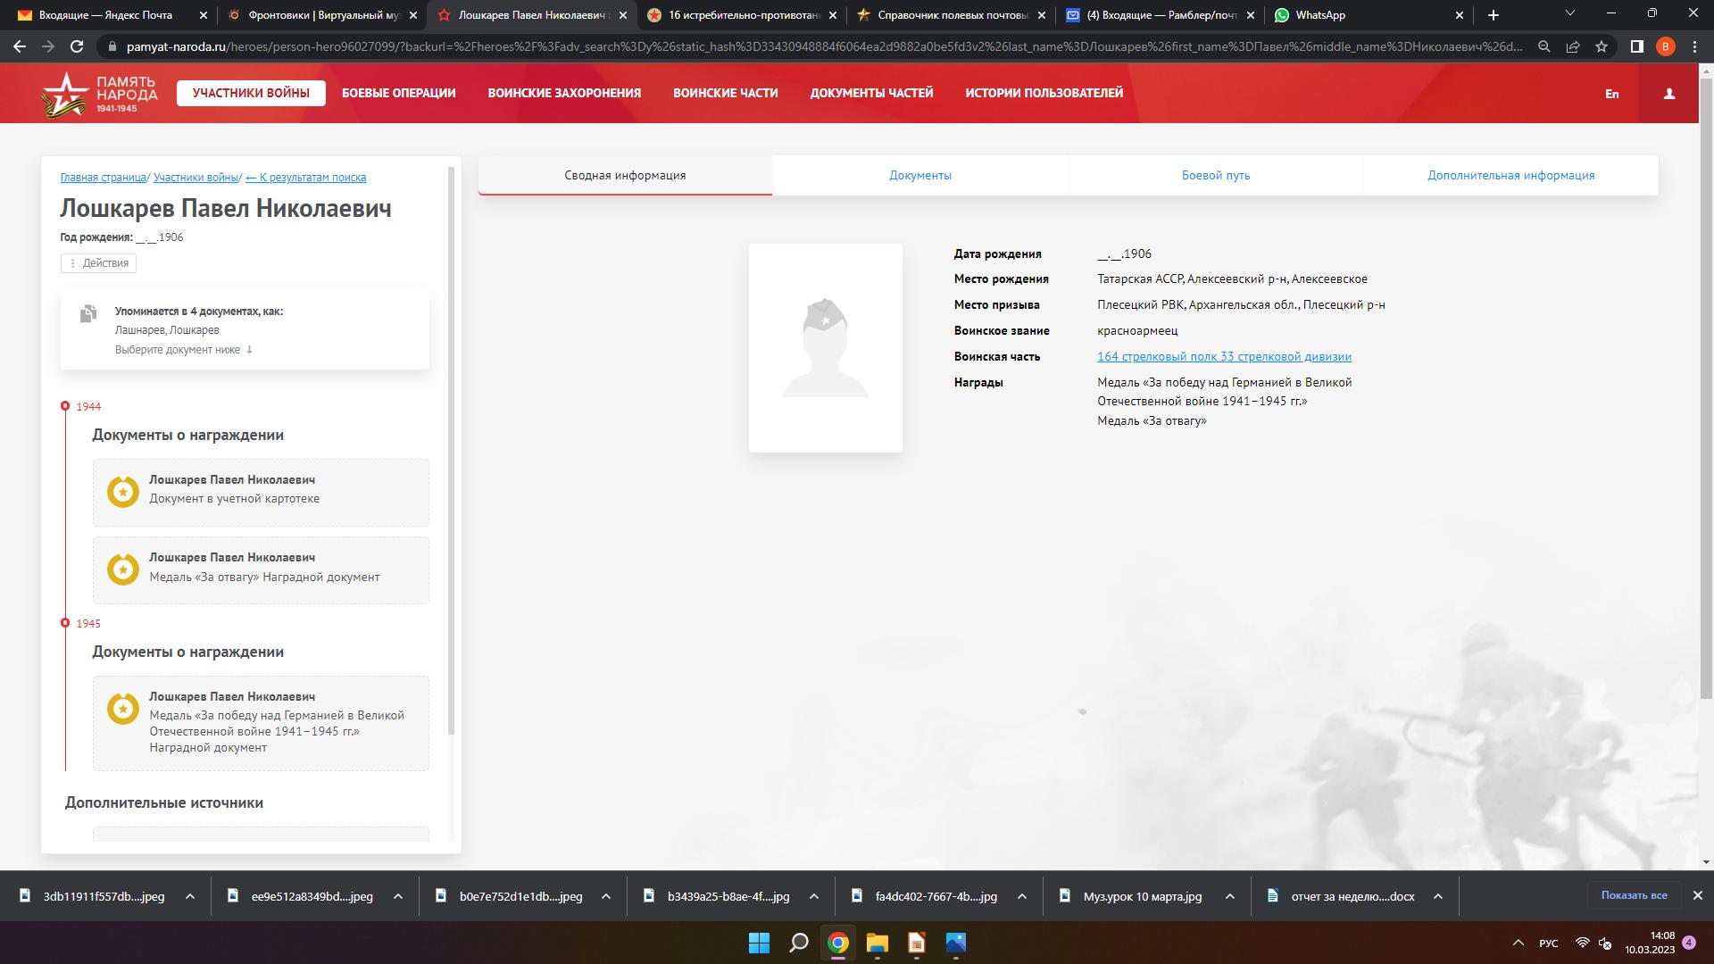Click the side panel browser icon
The image size is (1714, 964).
(x=1636, y=46)
